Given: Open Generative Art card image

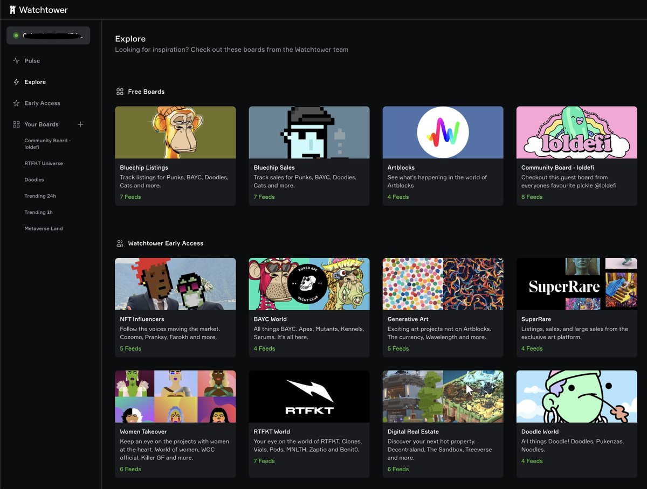Looking at the screenshot, I should 443,284.
